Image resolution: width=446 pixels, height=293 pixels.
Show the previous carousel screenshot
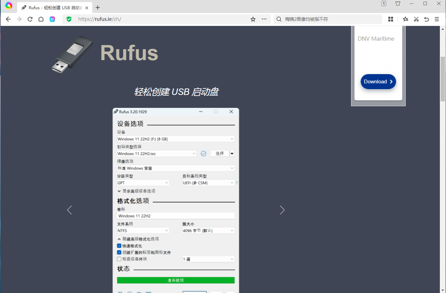[69, 210]
